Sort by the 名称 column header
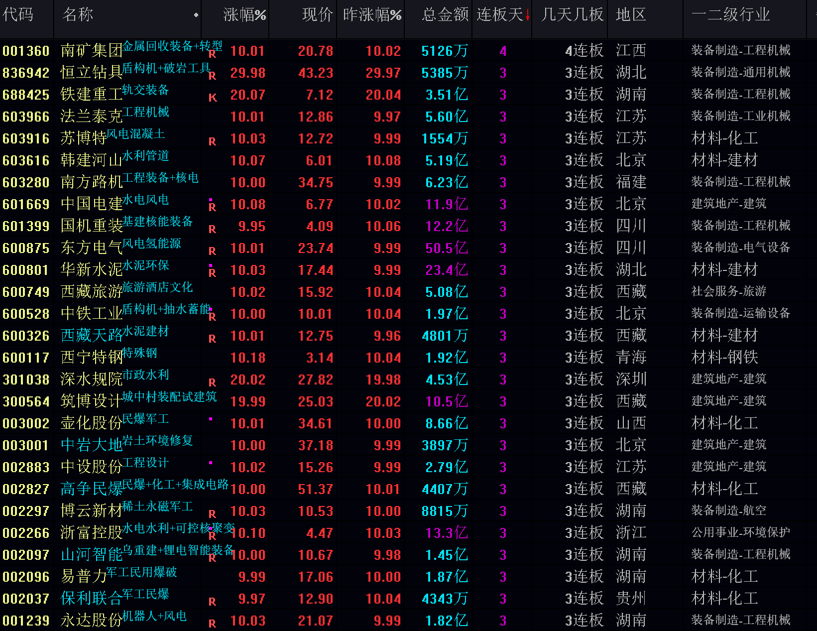Viewport: 817px width, 631px height. [x=78, y=14]
